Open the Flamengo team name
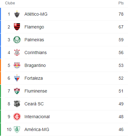128x136 pixels. click(34, 27)
